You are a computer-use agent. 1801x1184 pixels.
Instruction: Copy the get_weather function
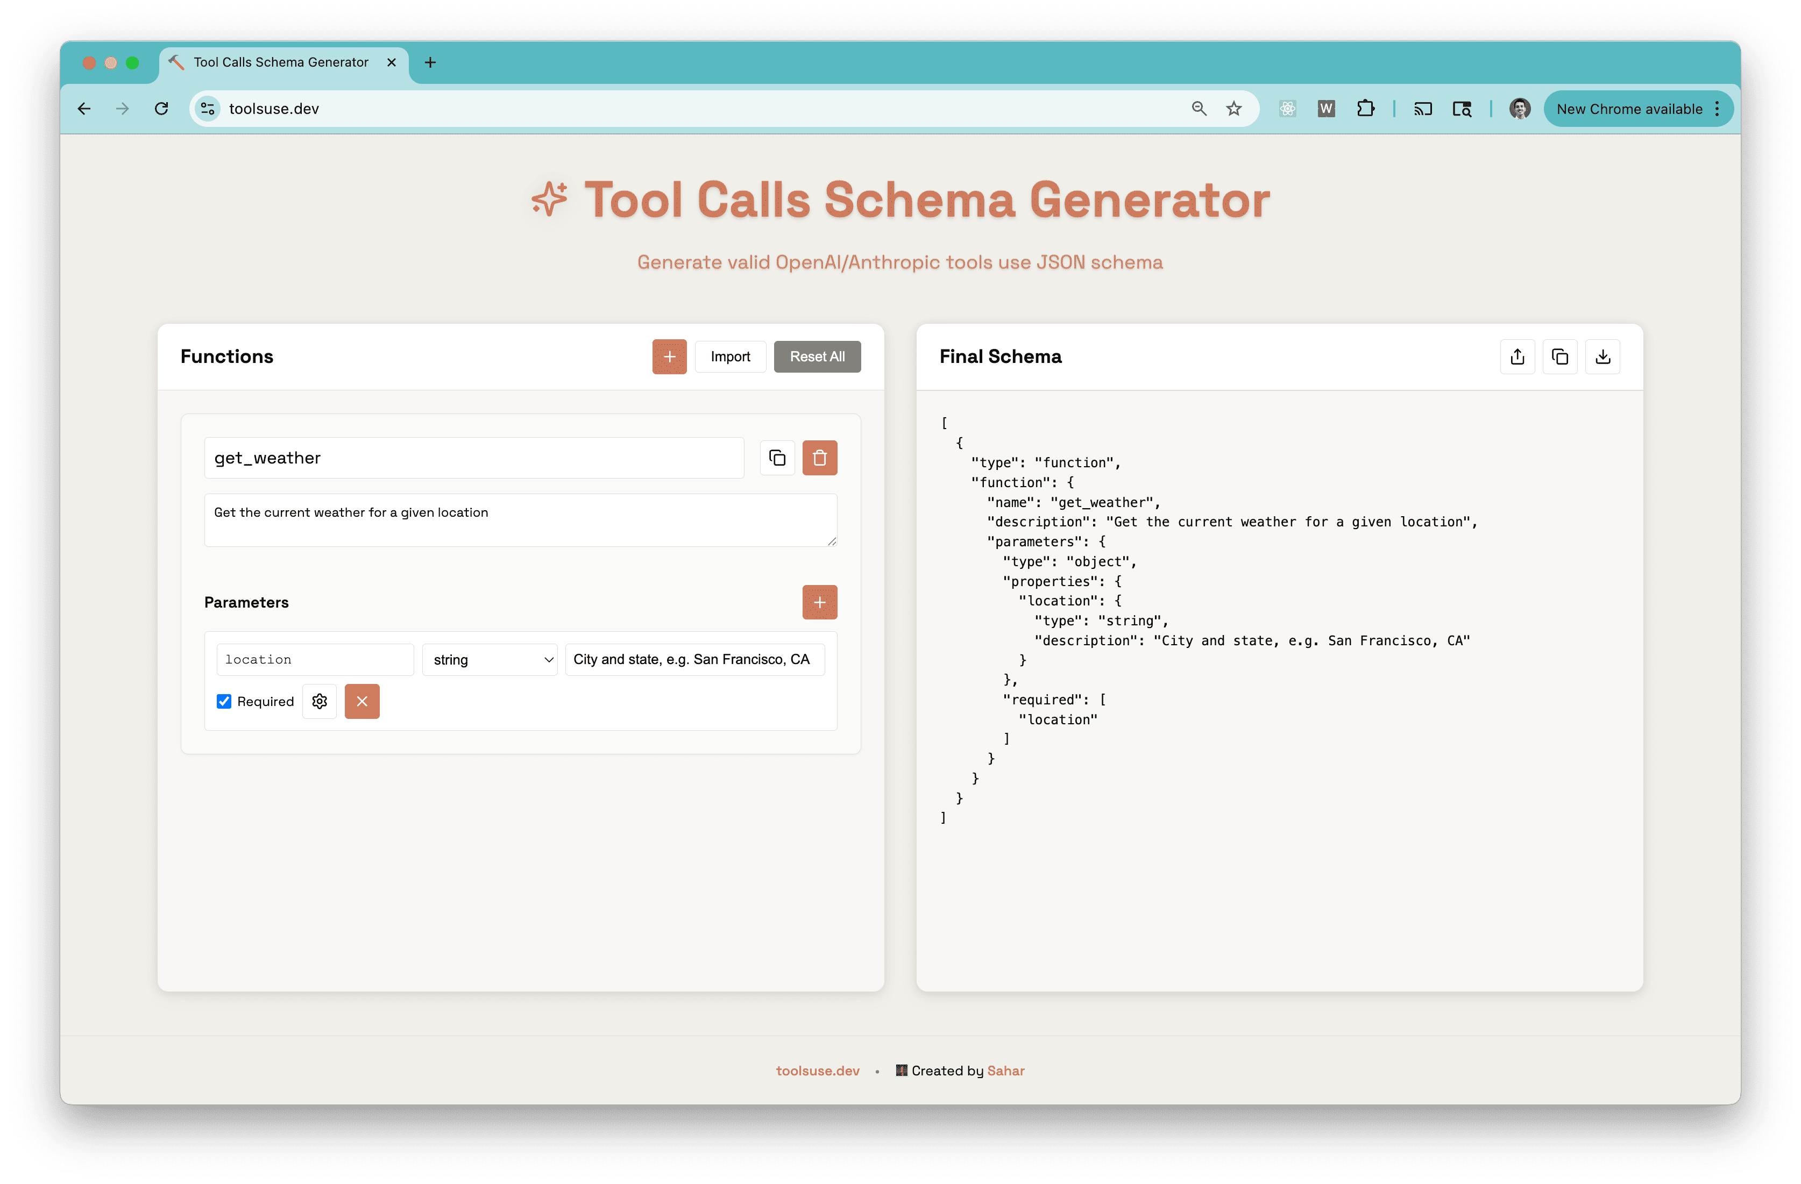coord(777,458)
